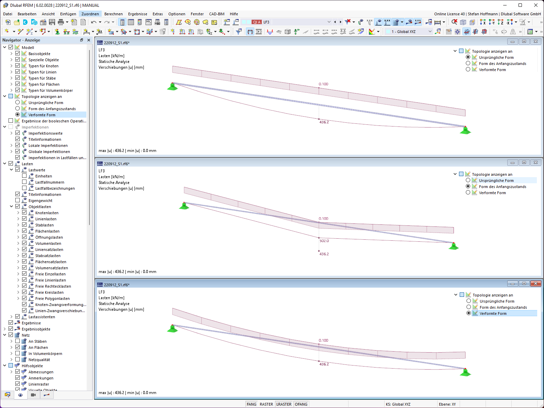The height and width of the screenshot is (408, 544).
Task: Open the Zuordnen menu
Action: click(90, 14)
